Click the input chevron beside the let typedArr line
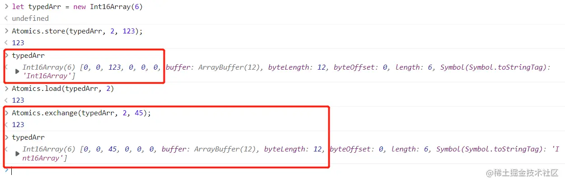Image resolution: width=565 pixels, height=184 pixels. (6, 7)
